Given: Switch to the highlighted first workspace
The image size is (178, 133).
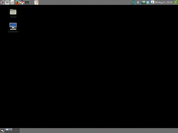Looking at the screenshot, I should point(7,129).
